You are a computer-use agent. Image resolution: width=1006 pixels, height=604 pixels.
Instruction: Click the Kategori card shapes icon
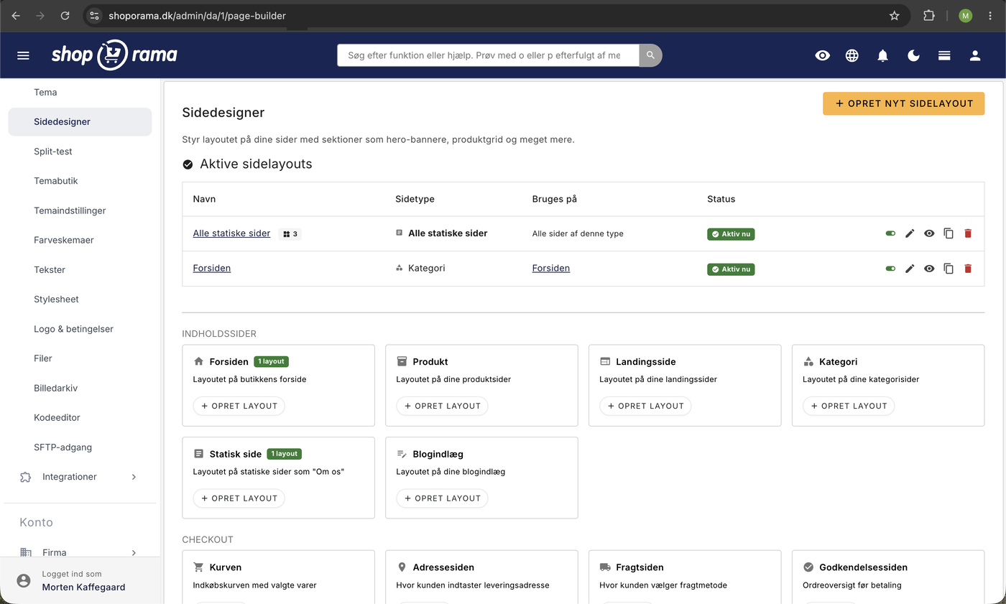click(808, 361)
